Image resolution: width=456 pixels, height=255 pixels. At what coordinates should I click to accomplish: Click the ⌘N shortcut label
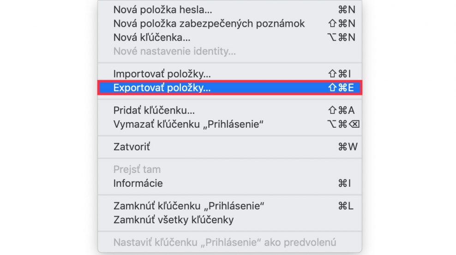347,10
